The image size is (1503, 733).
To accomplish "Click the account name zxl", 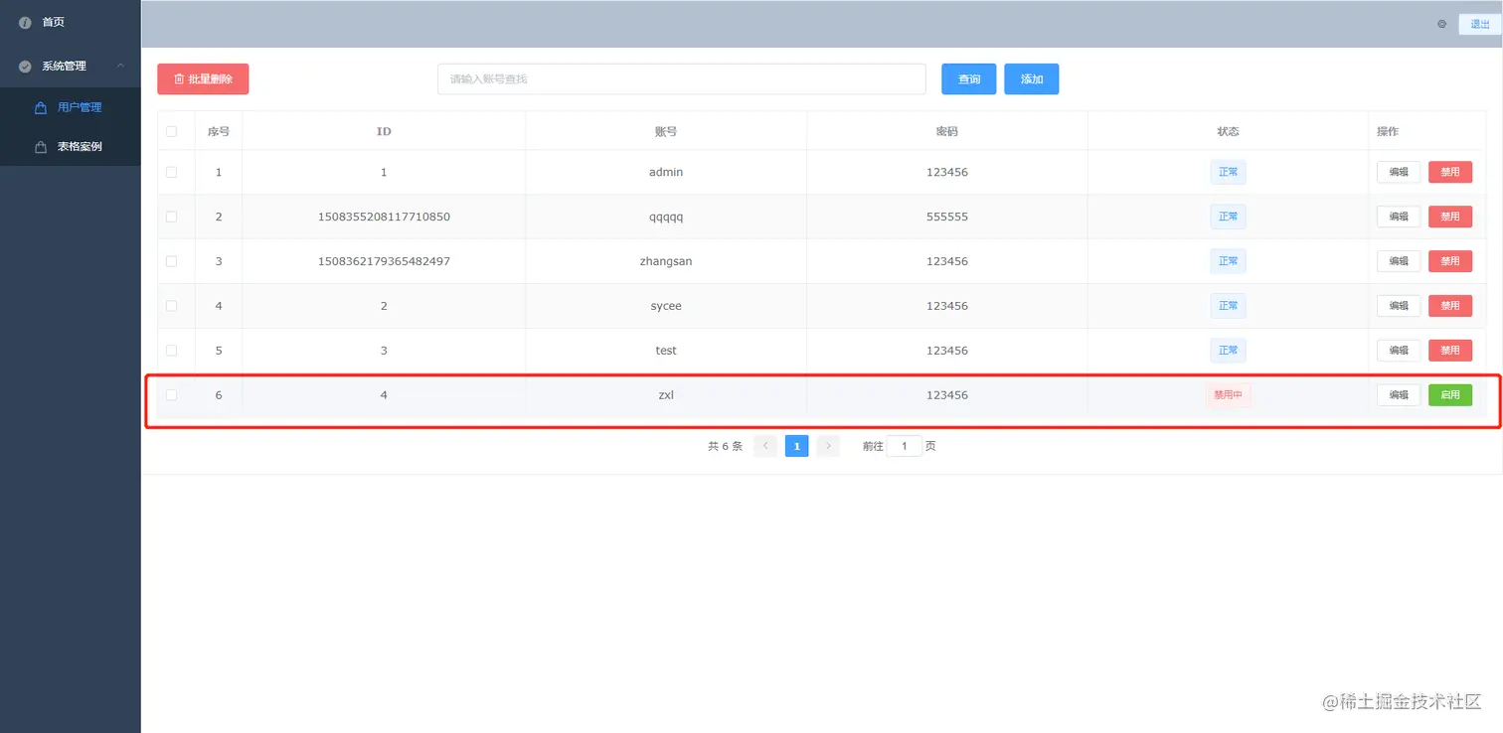I will click(x=666, y=395).
